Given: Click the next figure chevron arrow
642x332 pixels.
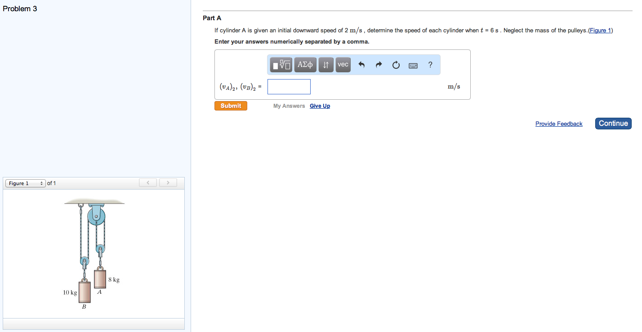Looking at the screenshot, I should tap(168, 182).
